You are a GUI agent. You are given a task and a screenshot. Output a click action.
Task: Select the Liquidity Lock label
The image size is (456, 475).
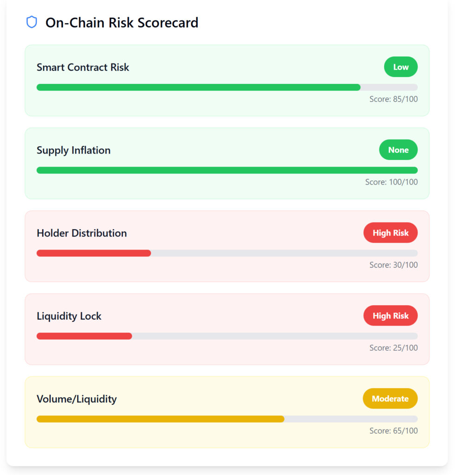pyautogui.click(x=69, y=316)
